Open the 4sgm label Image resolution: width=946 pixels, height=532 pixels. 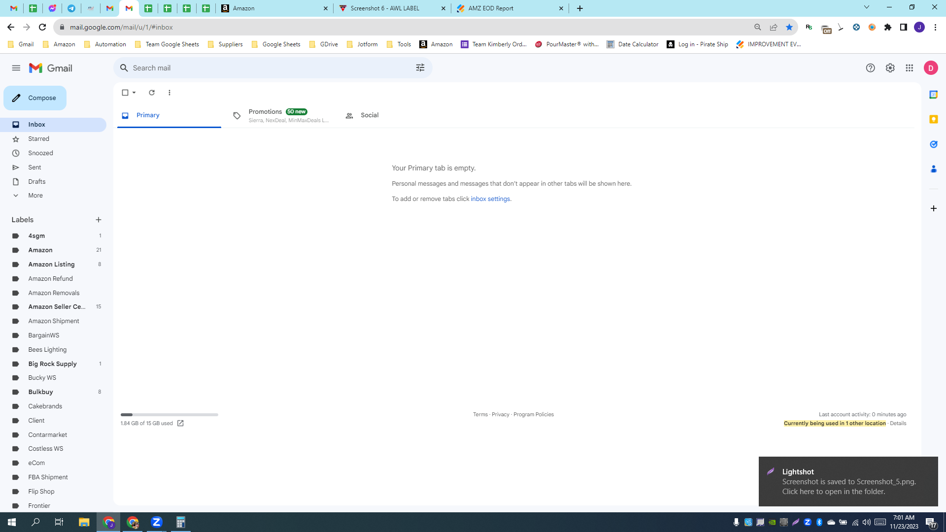pyautogui.click(x=53, y=236)
